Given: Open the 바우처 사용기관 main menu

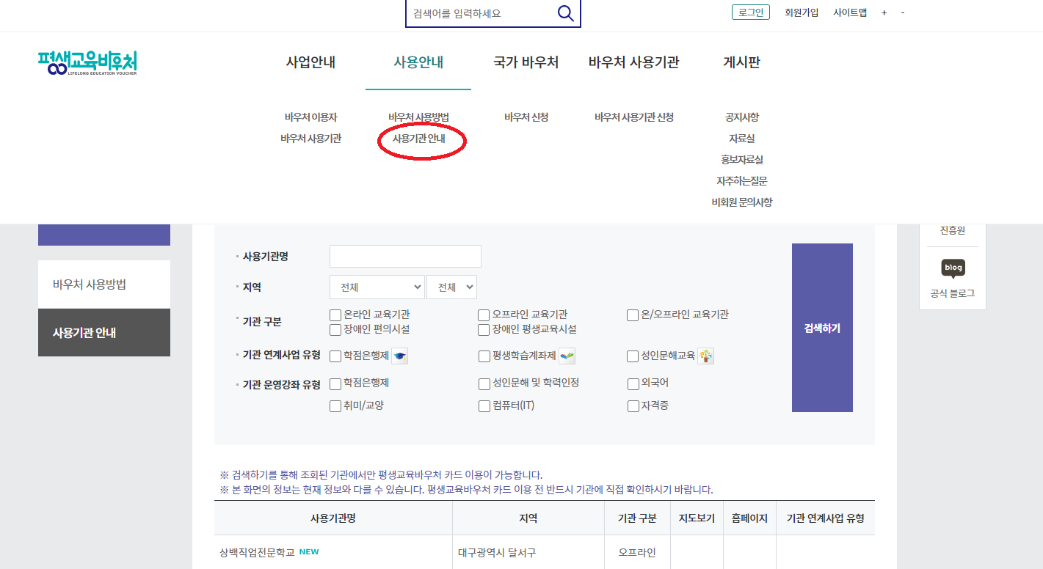Looking at the screenshot, I should click(x=634, y=62).
